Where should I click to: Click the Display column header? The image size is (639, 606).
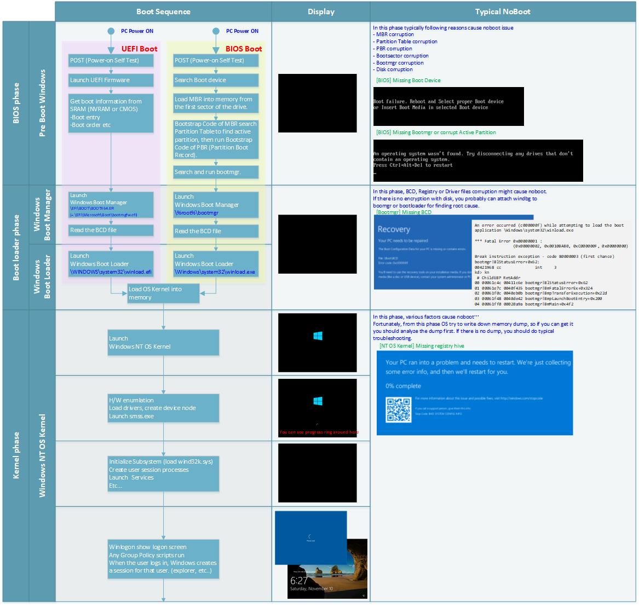[x=321, y=11]
